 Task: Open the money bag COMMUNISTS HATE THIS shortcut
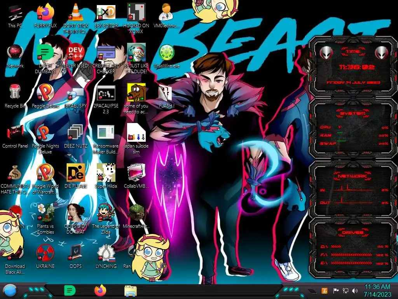click(15, 179)
